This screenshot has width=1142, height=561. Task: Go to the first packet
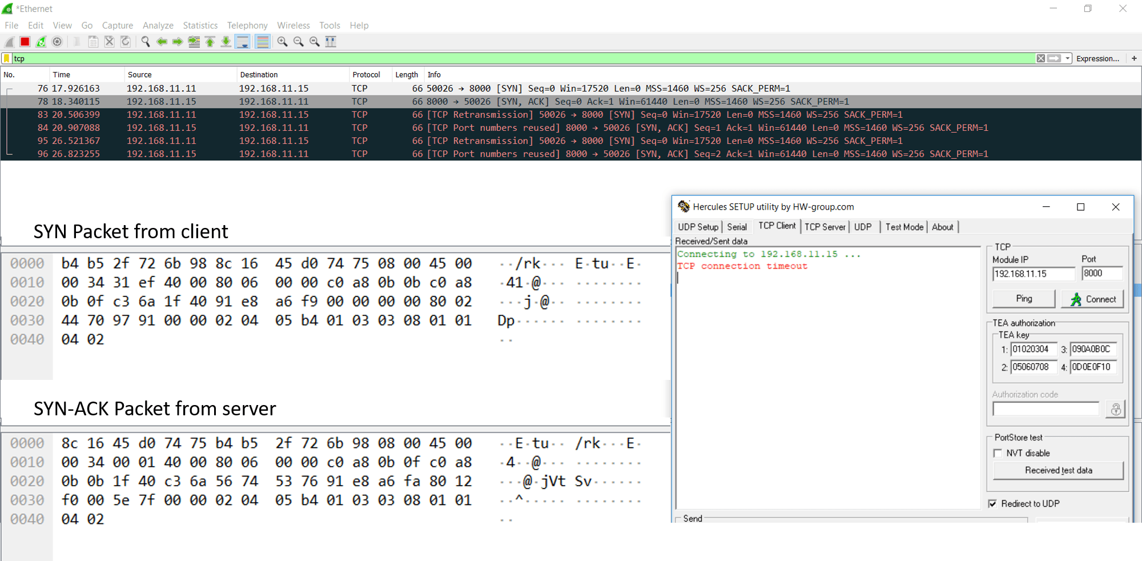coord(210,42)
